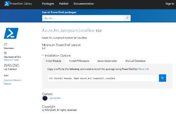Screen dimensions: 176x114
Task: Click the Install-Module command text box
Action: 103,78
